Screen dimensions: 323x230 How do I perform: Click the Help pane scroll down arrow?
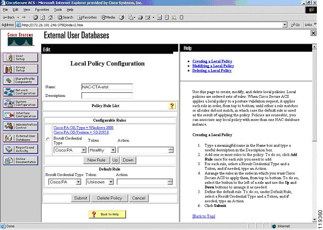click(315, 220)
